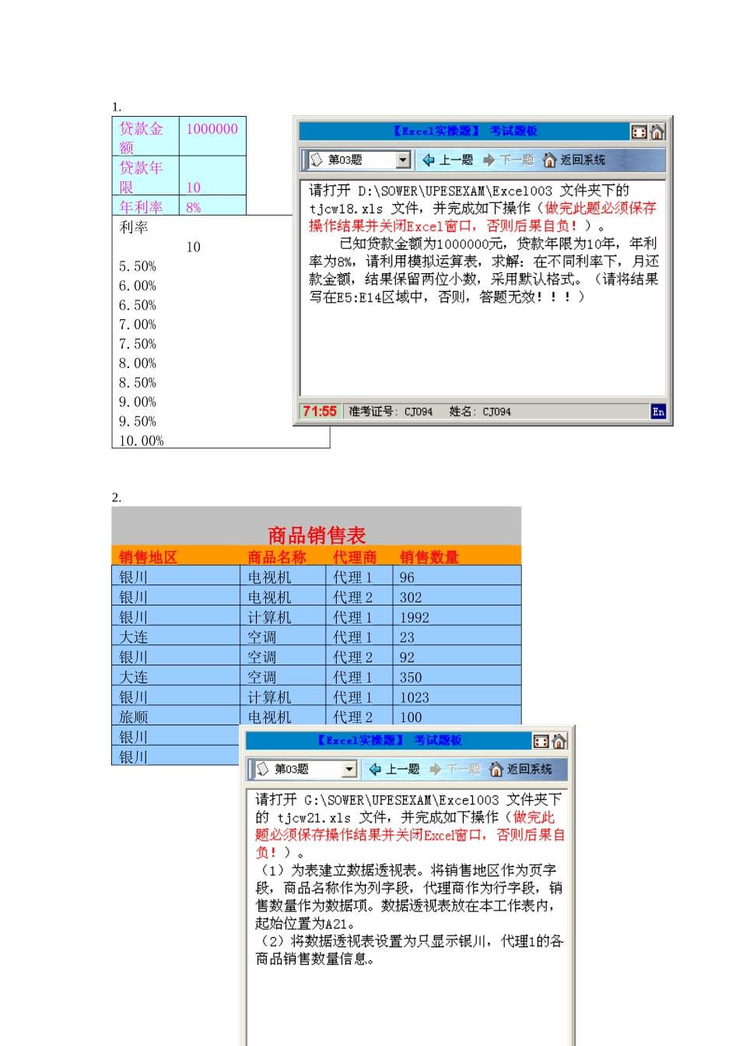Select the cell with quantity 100

(457, 717)
